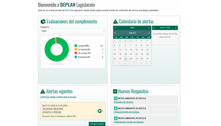
Task: Open the Revisión Tipo A Compresor OMAV SRL link
Action: (x=59, y=116)
